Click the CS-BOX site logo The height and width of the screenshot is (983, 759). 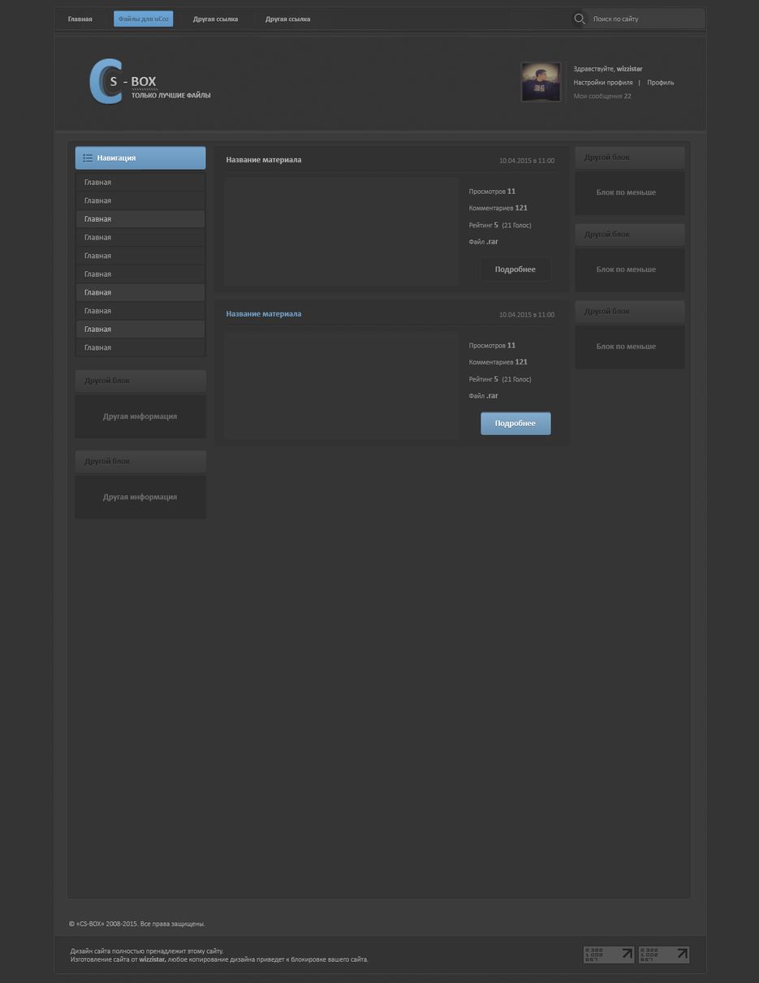pyautogui.click(x=149, y=82)
